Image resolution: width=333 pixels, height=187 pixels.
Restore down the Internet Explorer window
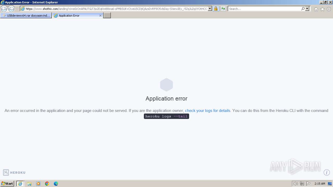pos(325,2)
